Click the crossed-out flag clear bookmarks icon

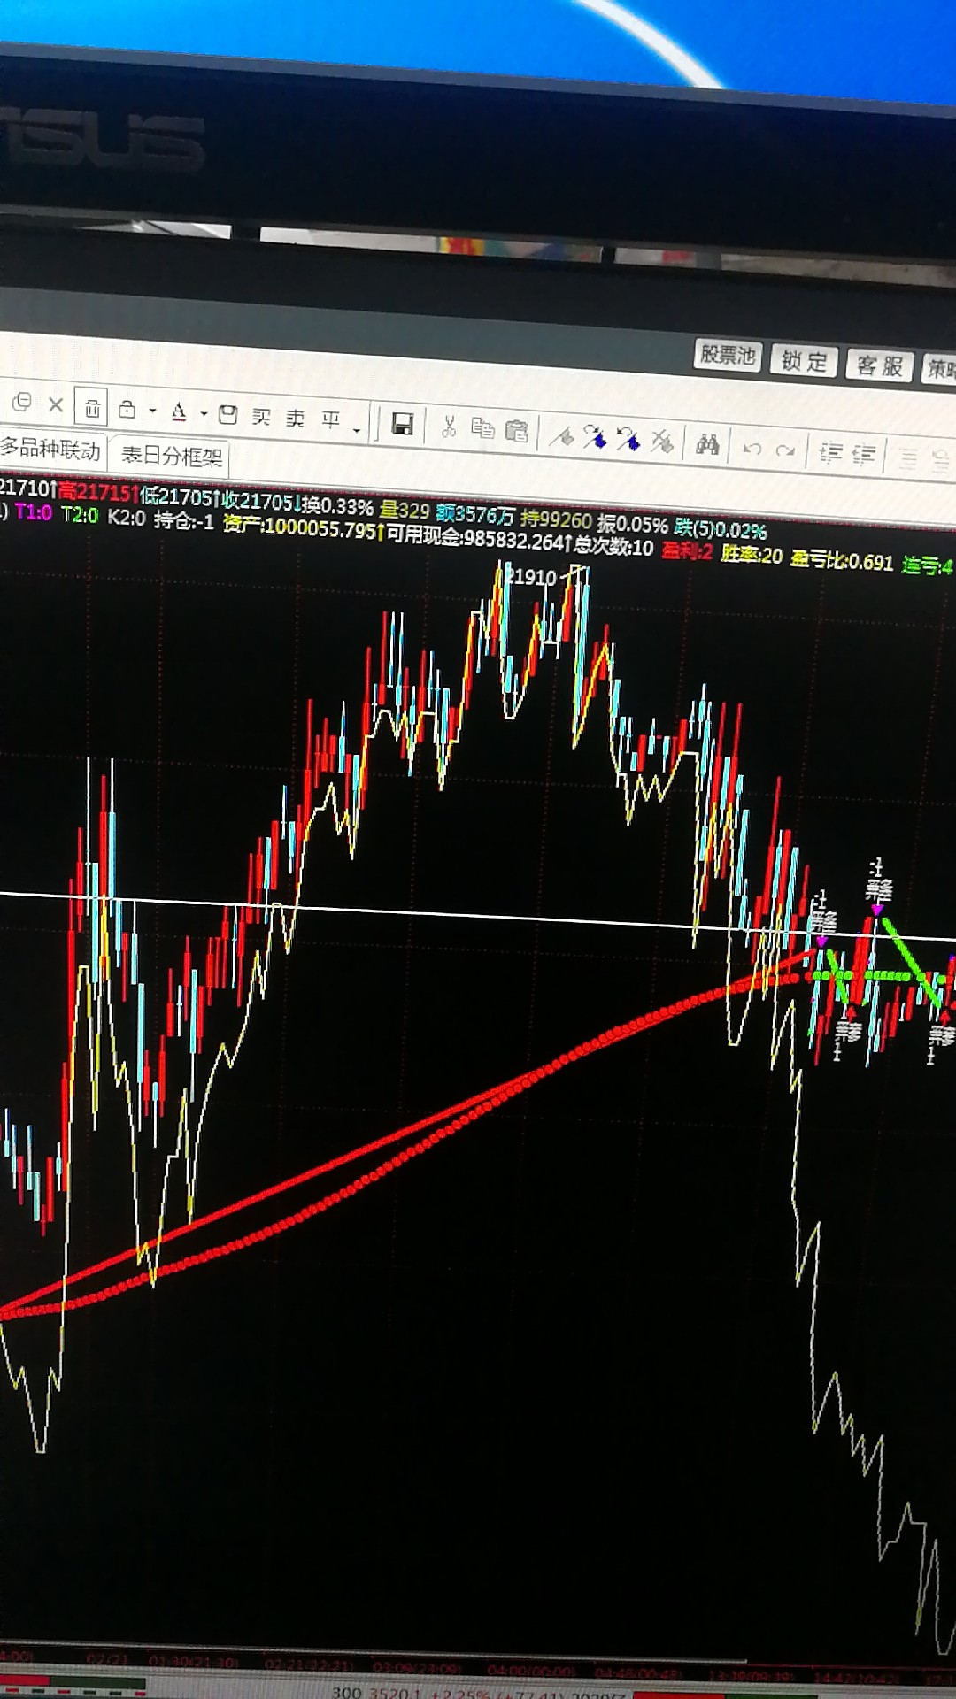point(662,441)
